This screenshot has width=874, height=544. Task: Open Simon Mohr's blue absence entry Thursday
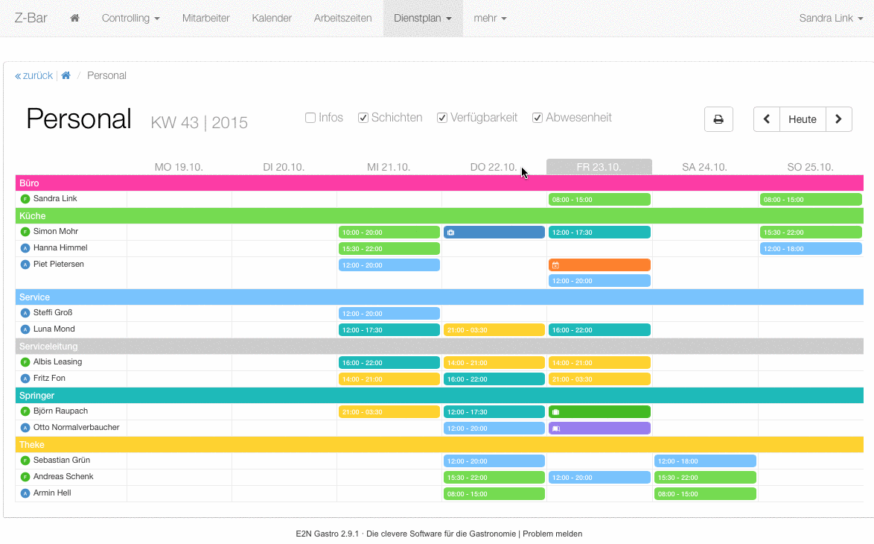(494, 233)
